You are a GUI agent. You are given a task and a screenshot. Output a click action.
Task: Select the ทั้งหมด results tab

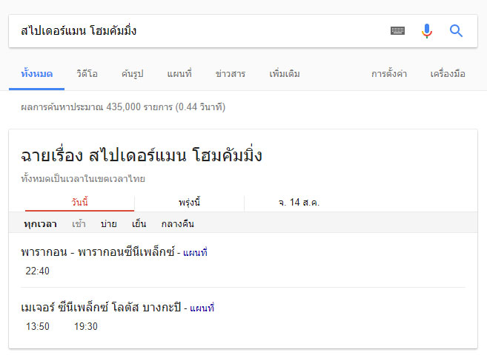(x=37, y=74)
